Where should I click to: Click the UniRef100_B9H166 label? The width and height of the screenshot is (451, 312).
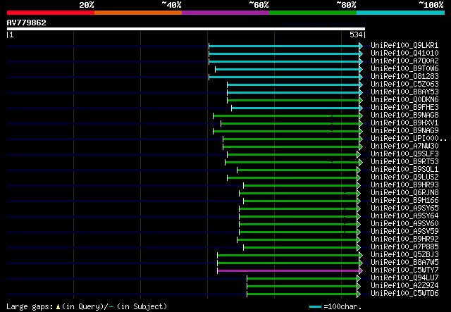tap(404, 201)
